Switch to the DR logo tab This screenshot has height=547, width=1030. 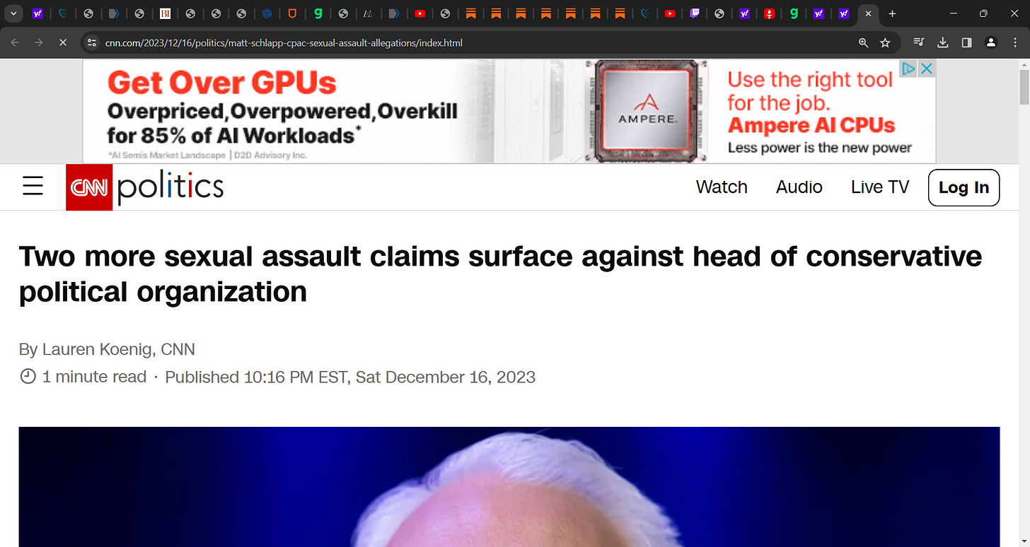[369, 13]
